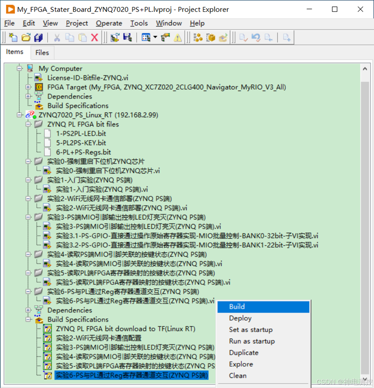Select 实验1-入门实验(ZYNQ PS端).vi
Screen dimensions: 374x388
[x=102, y=189]
